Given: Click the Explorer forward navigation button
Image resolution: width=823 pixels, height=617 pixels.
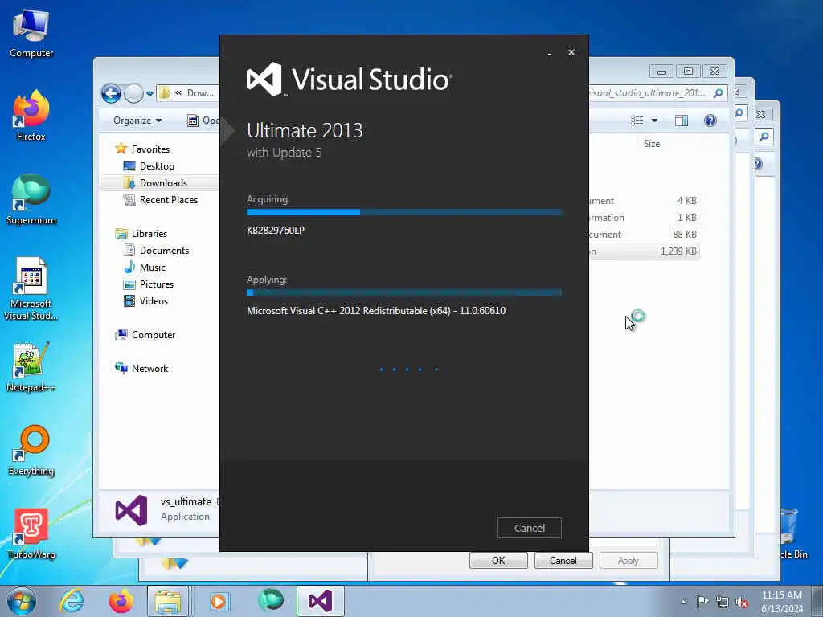Looking at the screenshot, I should (x=133, y=93).
